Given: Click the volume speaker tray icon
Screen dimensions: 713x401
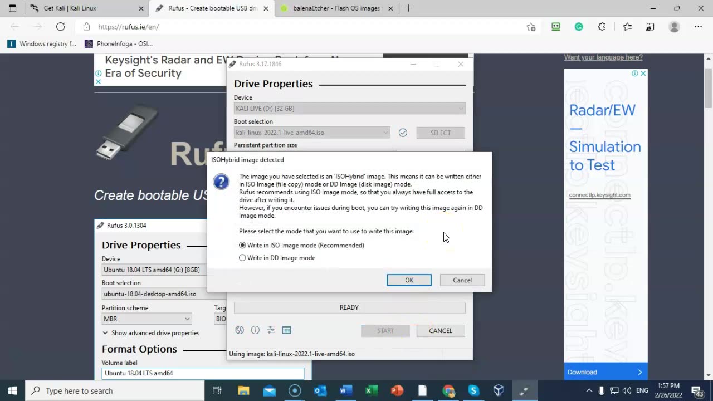Looking at the screenshot, I should tap(627, 390).
